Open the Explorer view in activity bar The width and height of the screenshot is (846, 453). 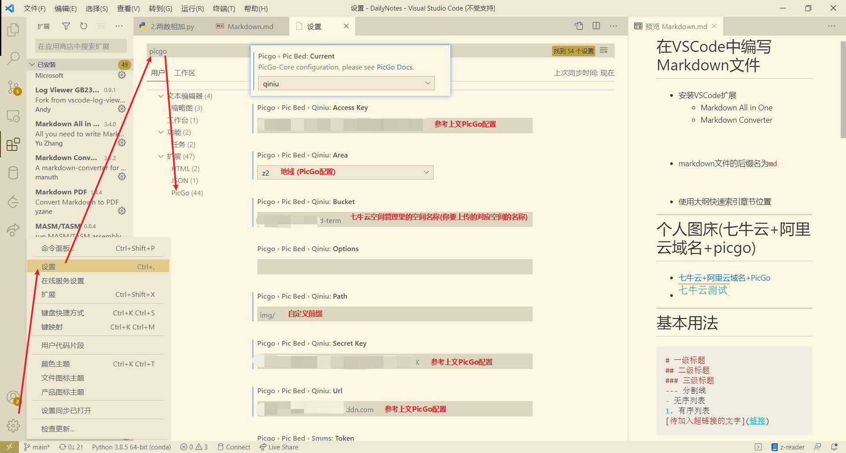click(x=13, y=30)
